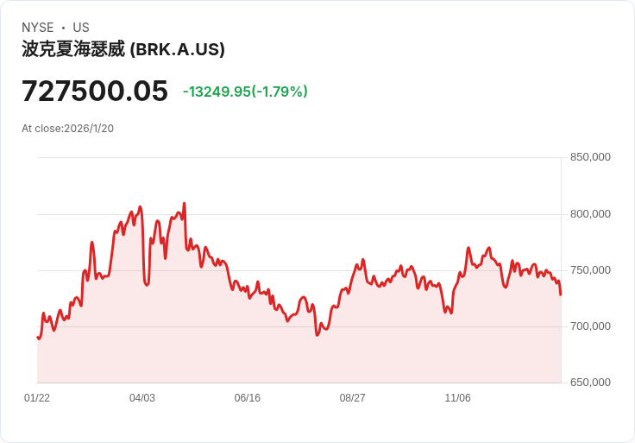The height and width of the screenshot is (443, 635).
Task: Click the rightmost endpoint of the price line
Action: tap(561, 294)
